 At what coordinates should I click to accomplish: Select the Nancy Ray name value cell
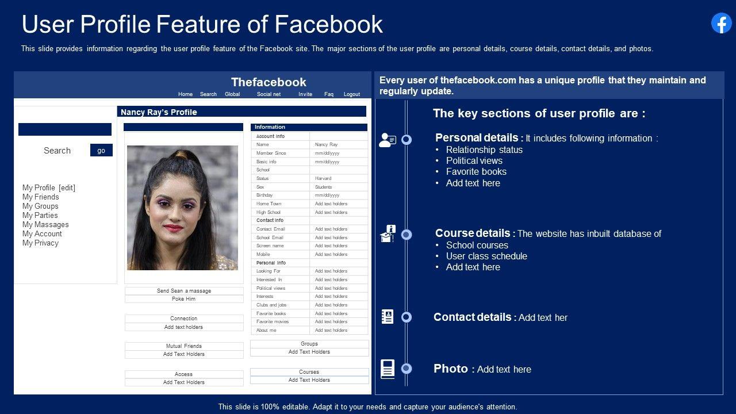(339, 145)
